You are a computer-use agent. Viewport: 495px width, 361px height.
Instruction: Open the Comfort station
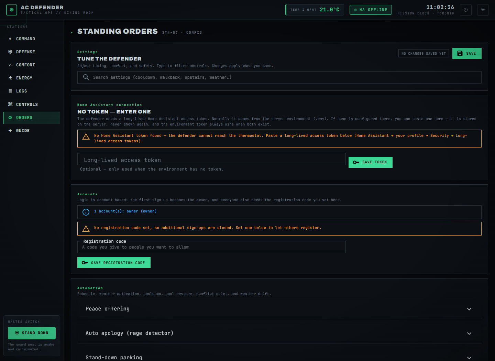[32, 65]
